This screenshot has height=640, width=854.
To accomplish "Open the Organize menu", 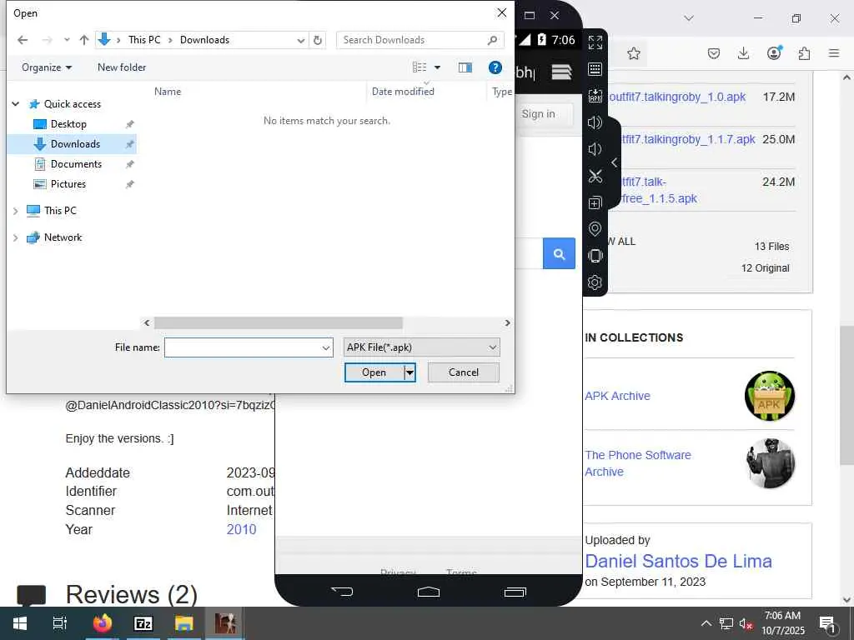I will click(x=47, y=67).
